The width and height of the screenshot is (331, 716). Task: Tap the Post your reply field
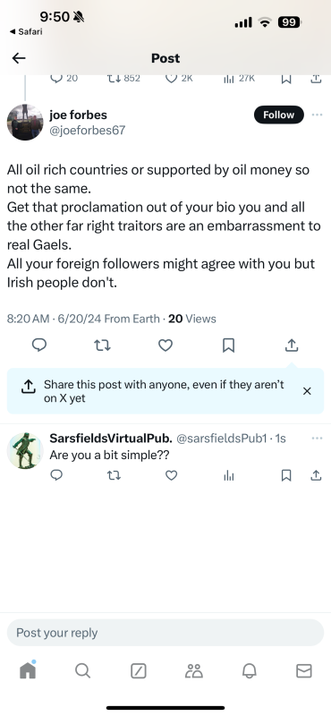(165, 633)
